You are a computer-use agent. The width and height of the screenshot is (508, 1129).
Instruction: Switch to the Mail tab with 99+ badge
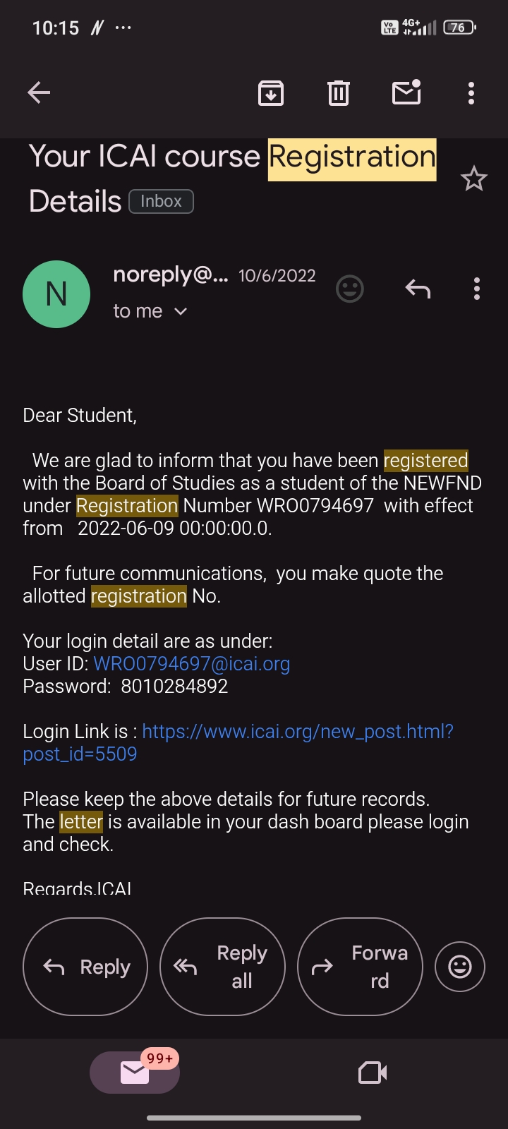pyautogui.click(x=135, y=1073)
